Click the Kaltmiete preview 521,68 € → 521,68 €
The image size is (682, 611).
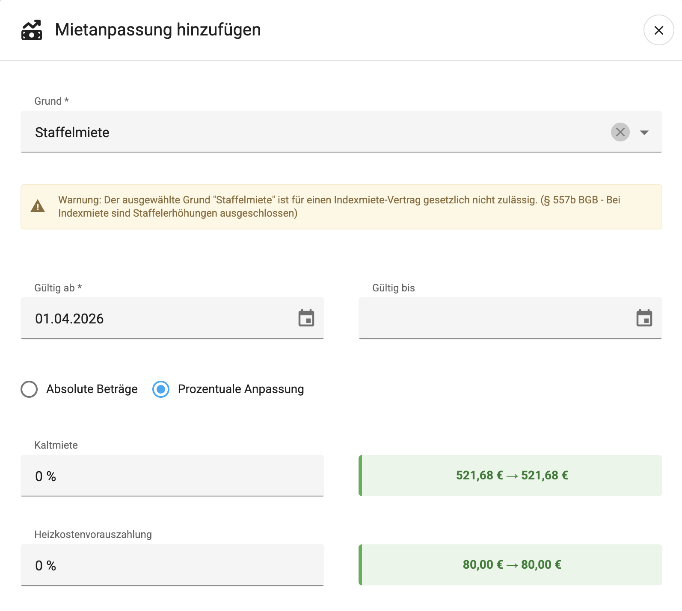coord(510,476)
